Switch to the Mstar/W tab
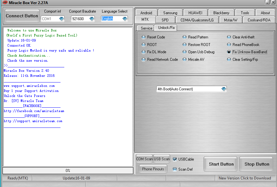This screenshot has height=187, width=277. click(231, 20)
